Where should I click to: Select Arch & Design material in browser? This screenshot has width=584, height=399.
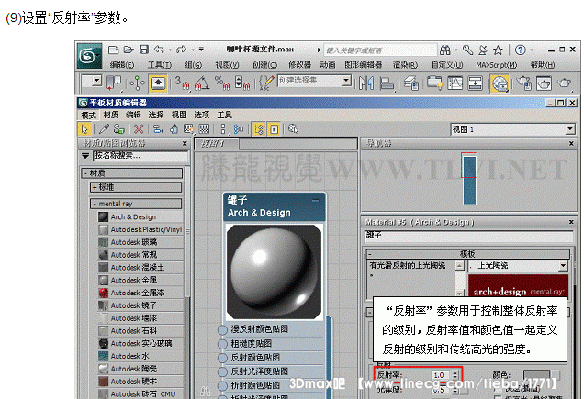pos(140,217)
